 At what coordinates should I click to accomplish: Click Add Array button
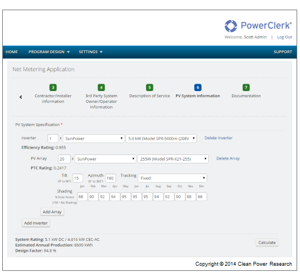coord(52,212)
